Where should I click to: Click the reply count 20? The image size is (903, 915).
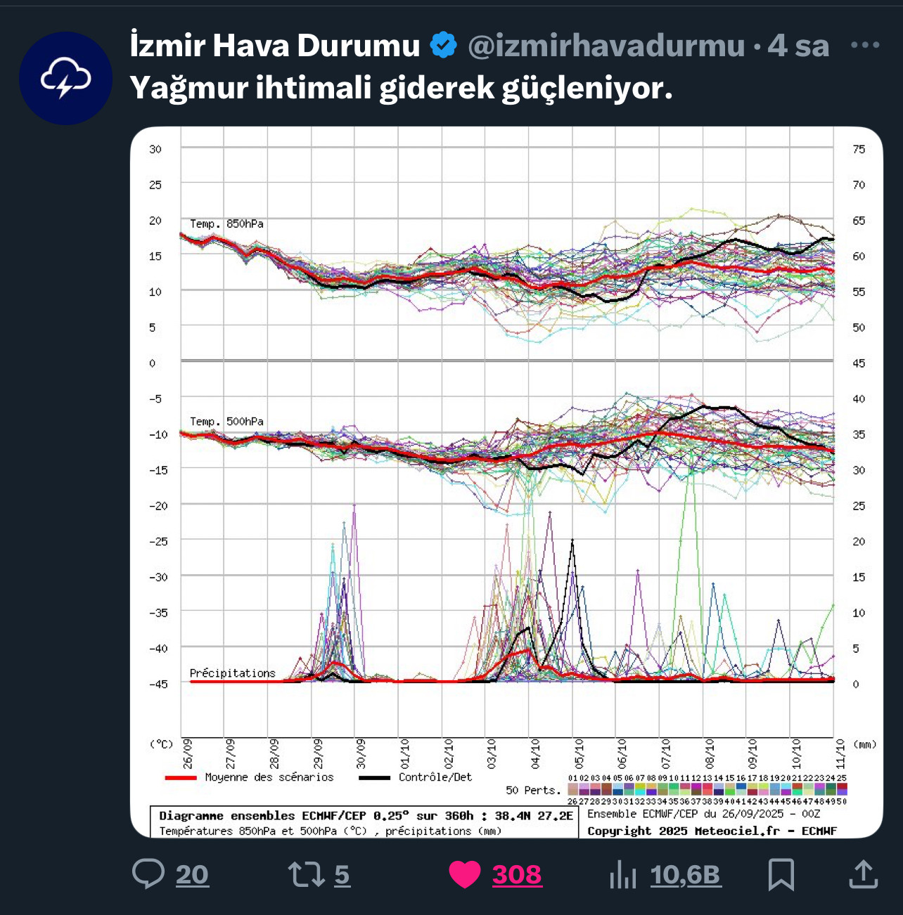192,875
